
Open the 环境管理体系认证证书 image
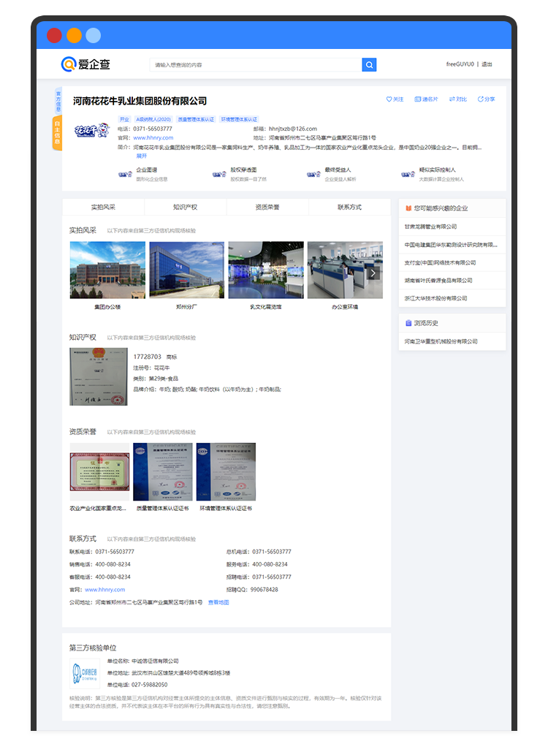226,472
